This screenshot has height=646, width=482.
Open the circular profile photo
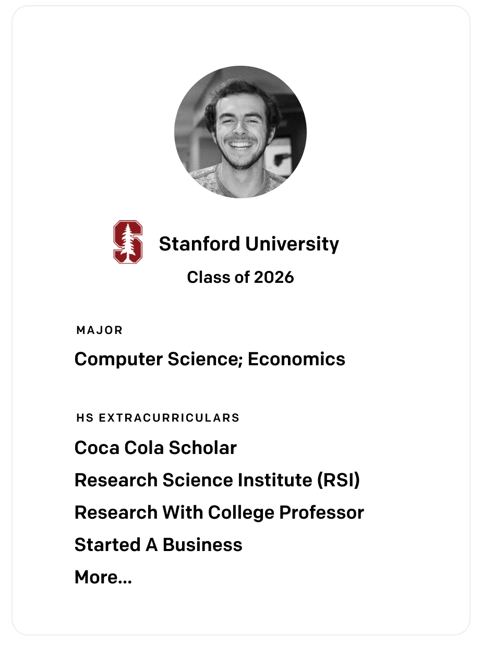coord(240,132)
